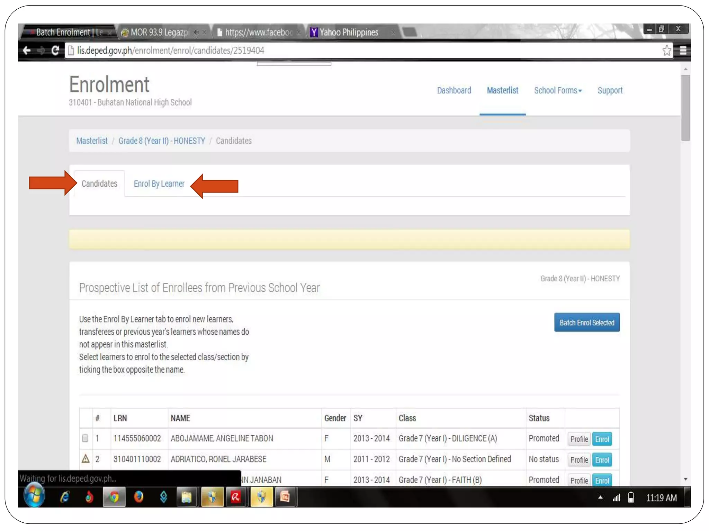Click the warning triangle beside ADRIATICO row
Screen dimensions: 709x531
(x=86, y=459)
